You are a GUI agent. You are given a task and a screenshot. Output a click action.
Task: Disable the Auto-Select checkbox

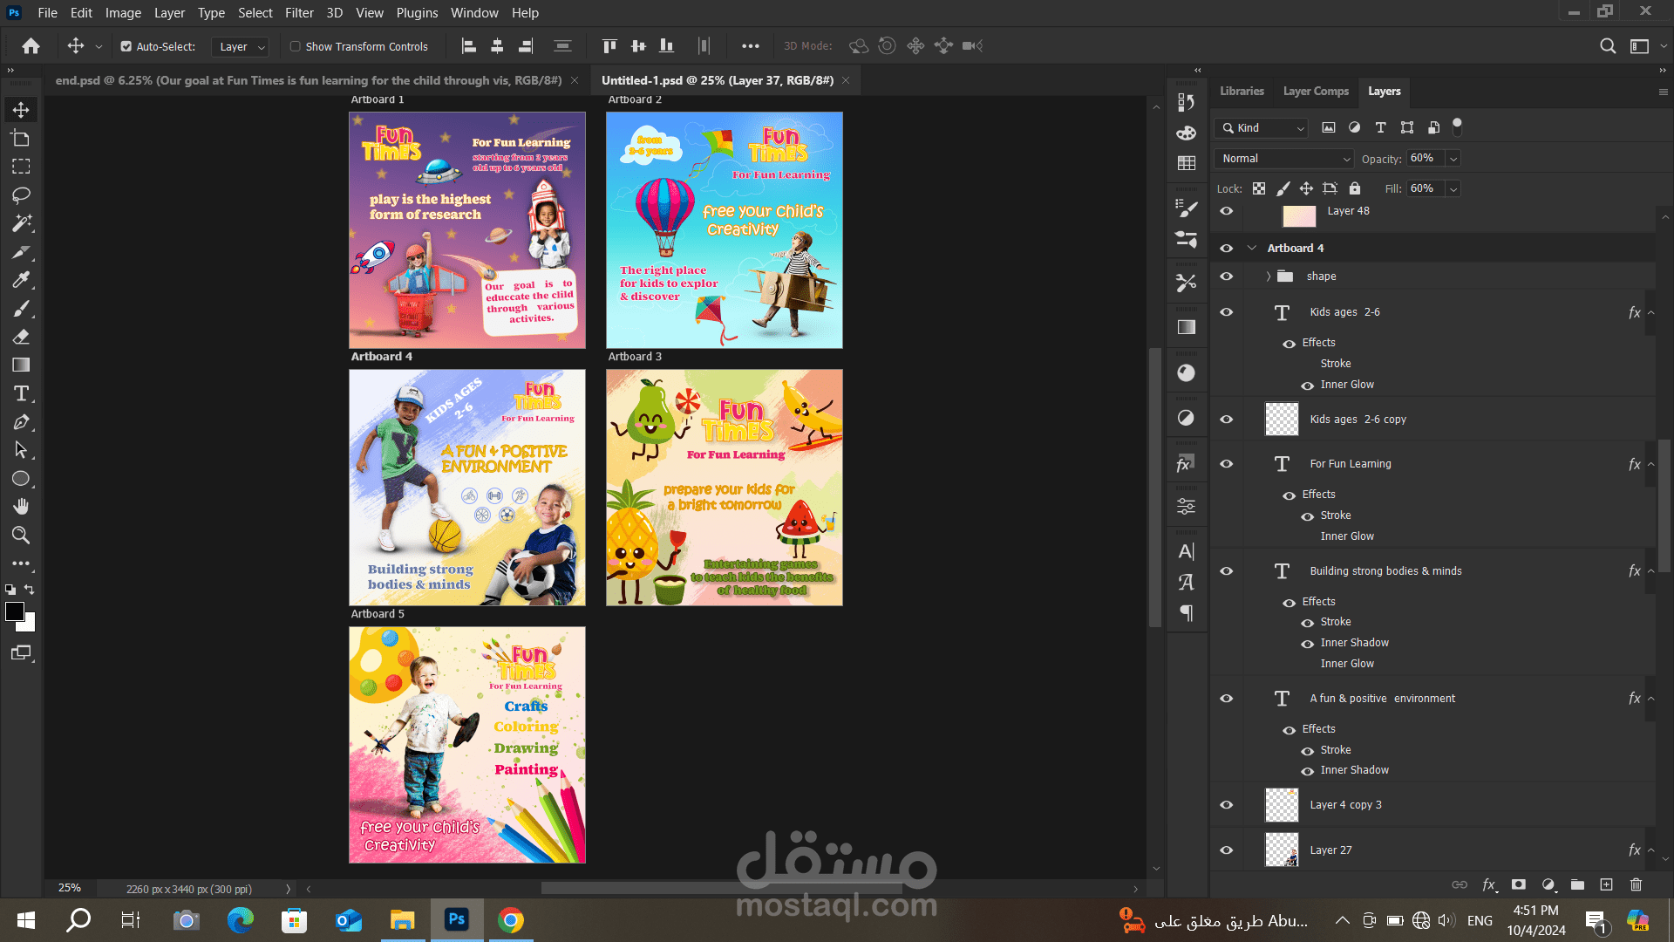pos(126,46)
